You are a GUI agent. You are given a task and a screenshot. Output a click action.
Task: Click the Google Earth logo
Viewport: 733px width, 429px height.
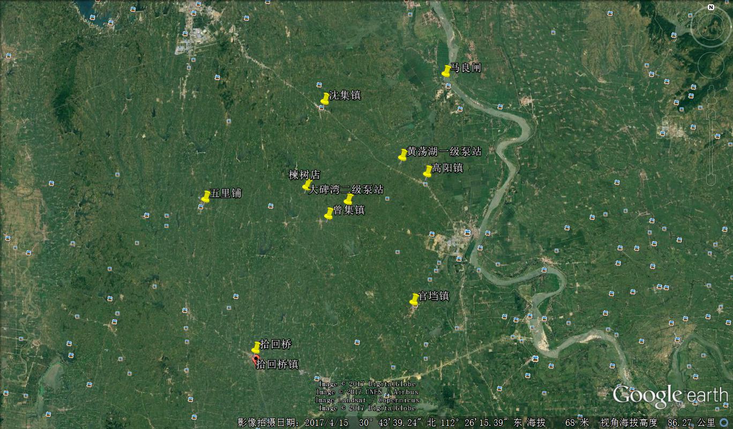[x=670, y=395]
